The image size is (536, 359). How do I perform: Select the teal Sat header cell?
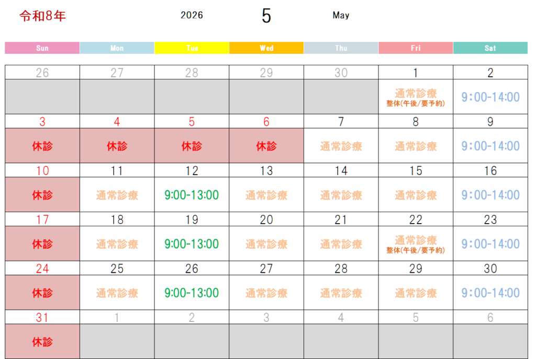490,48
